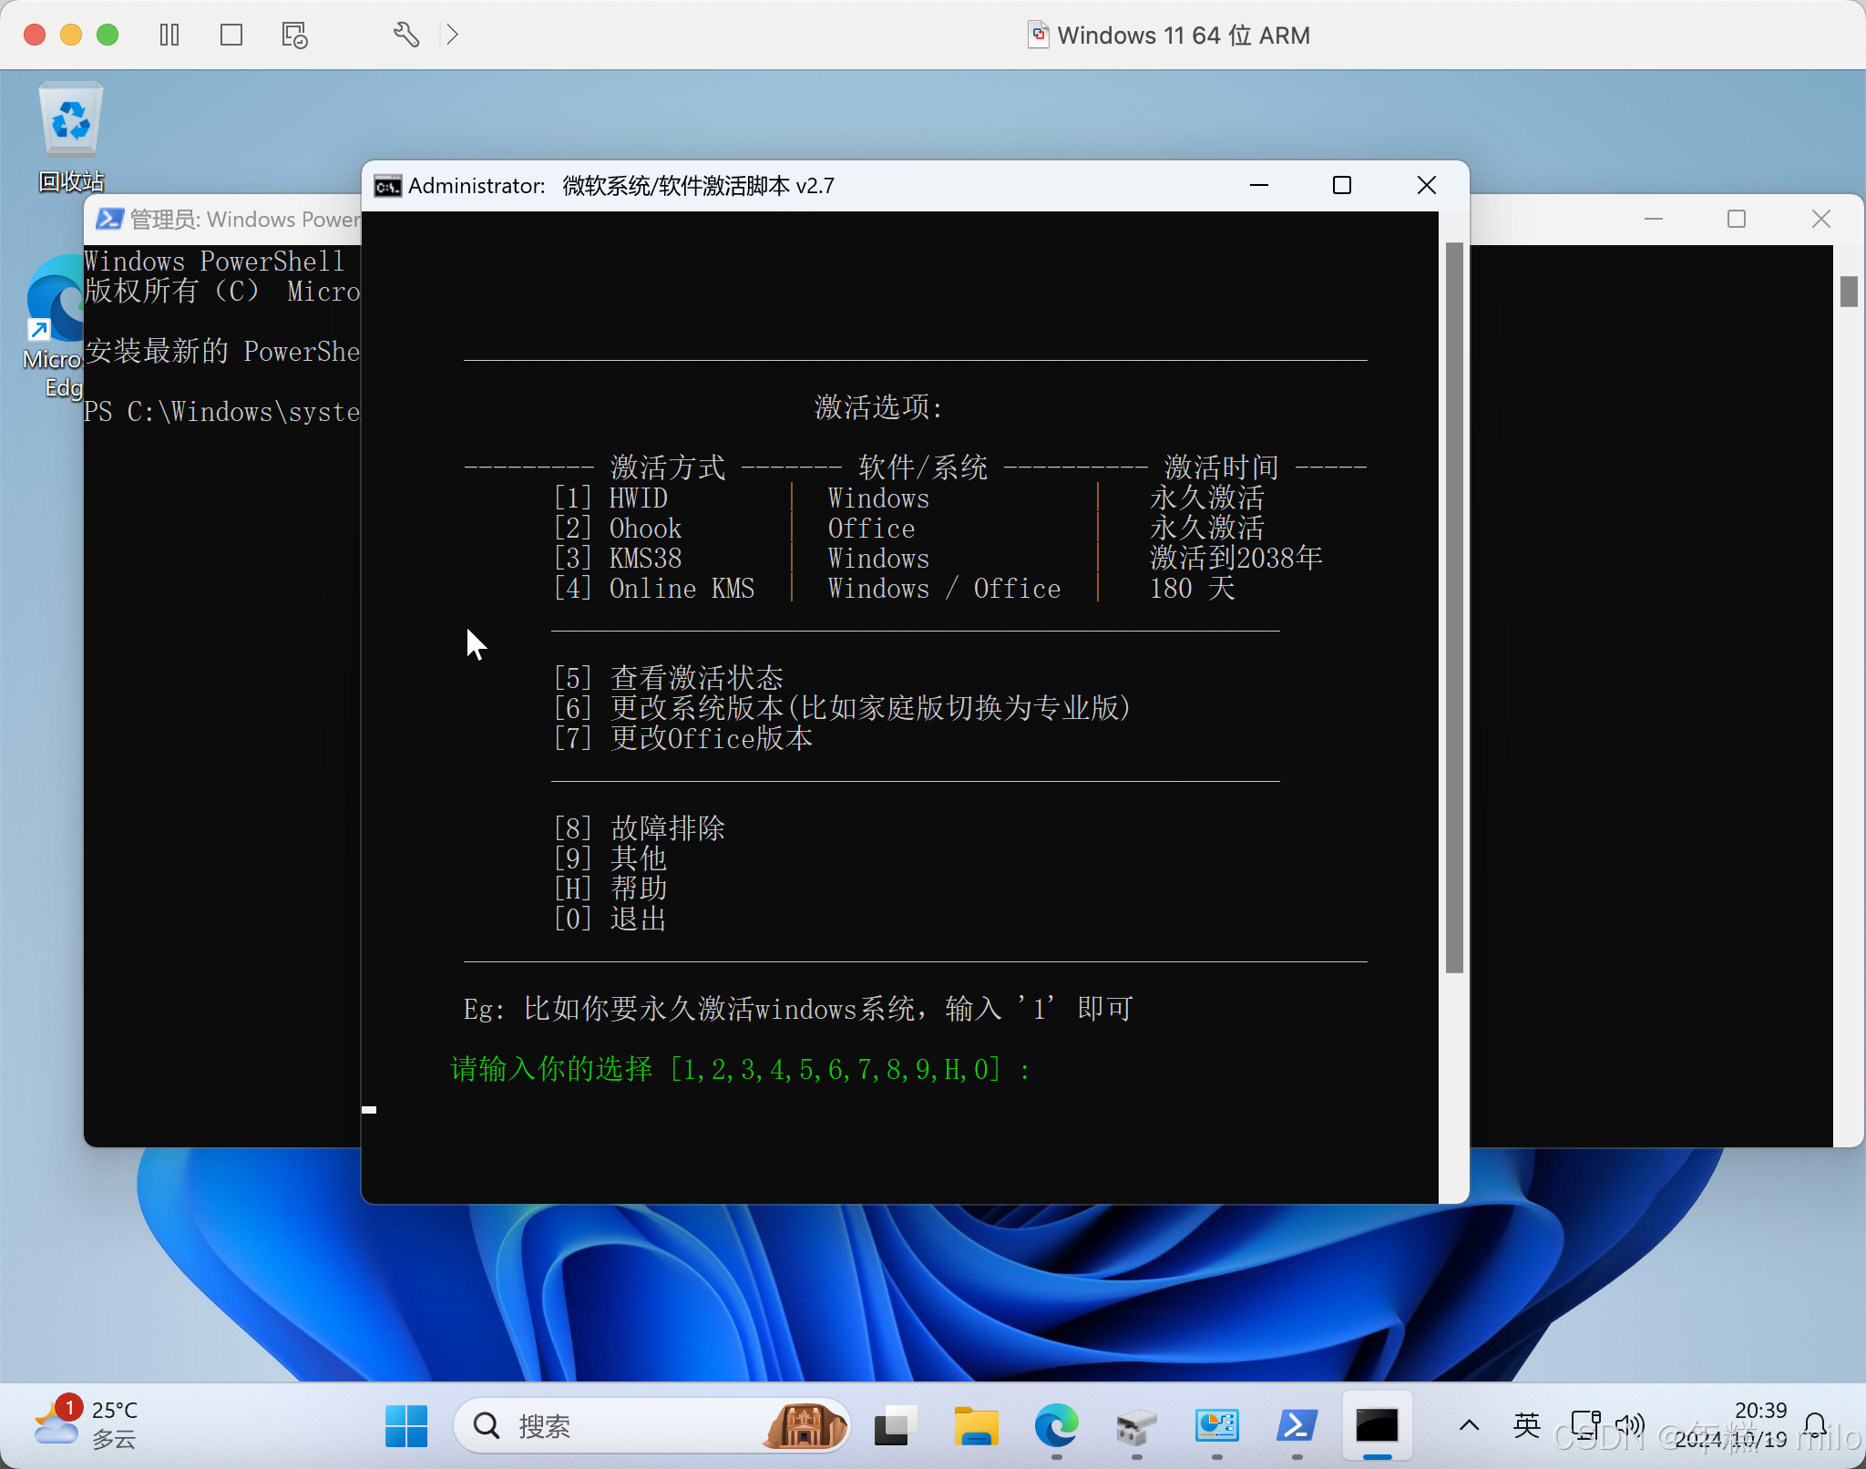The height and width of the screenshot is (1469, 1866).
Task: Click the command prompt taskbar icon
Action: pyautogui.click(x=1377, y=1425)
